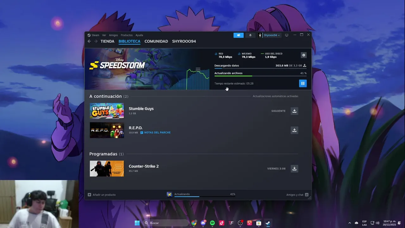
Task: Click the A continuación heading
Action: 105,96
